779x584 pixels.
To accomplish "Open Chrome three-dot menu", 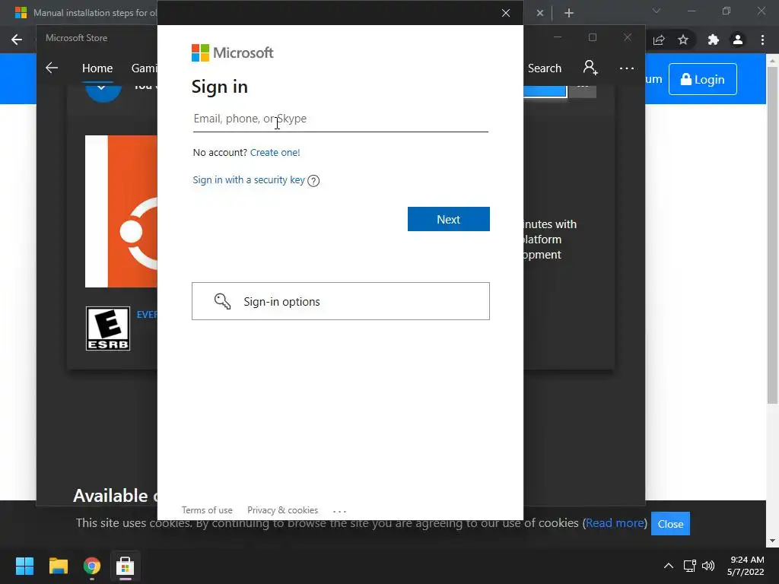I will 762,40.
